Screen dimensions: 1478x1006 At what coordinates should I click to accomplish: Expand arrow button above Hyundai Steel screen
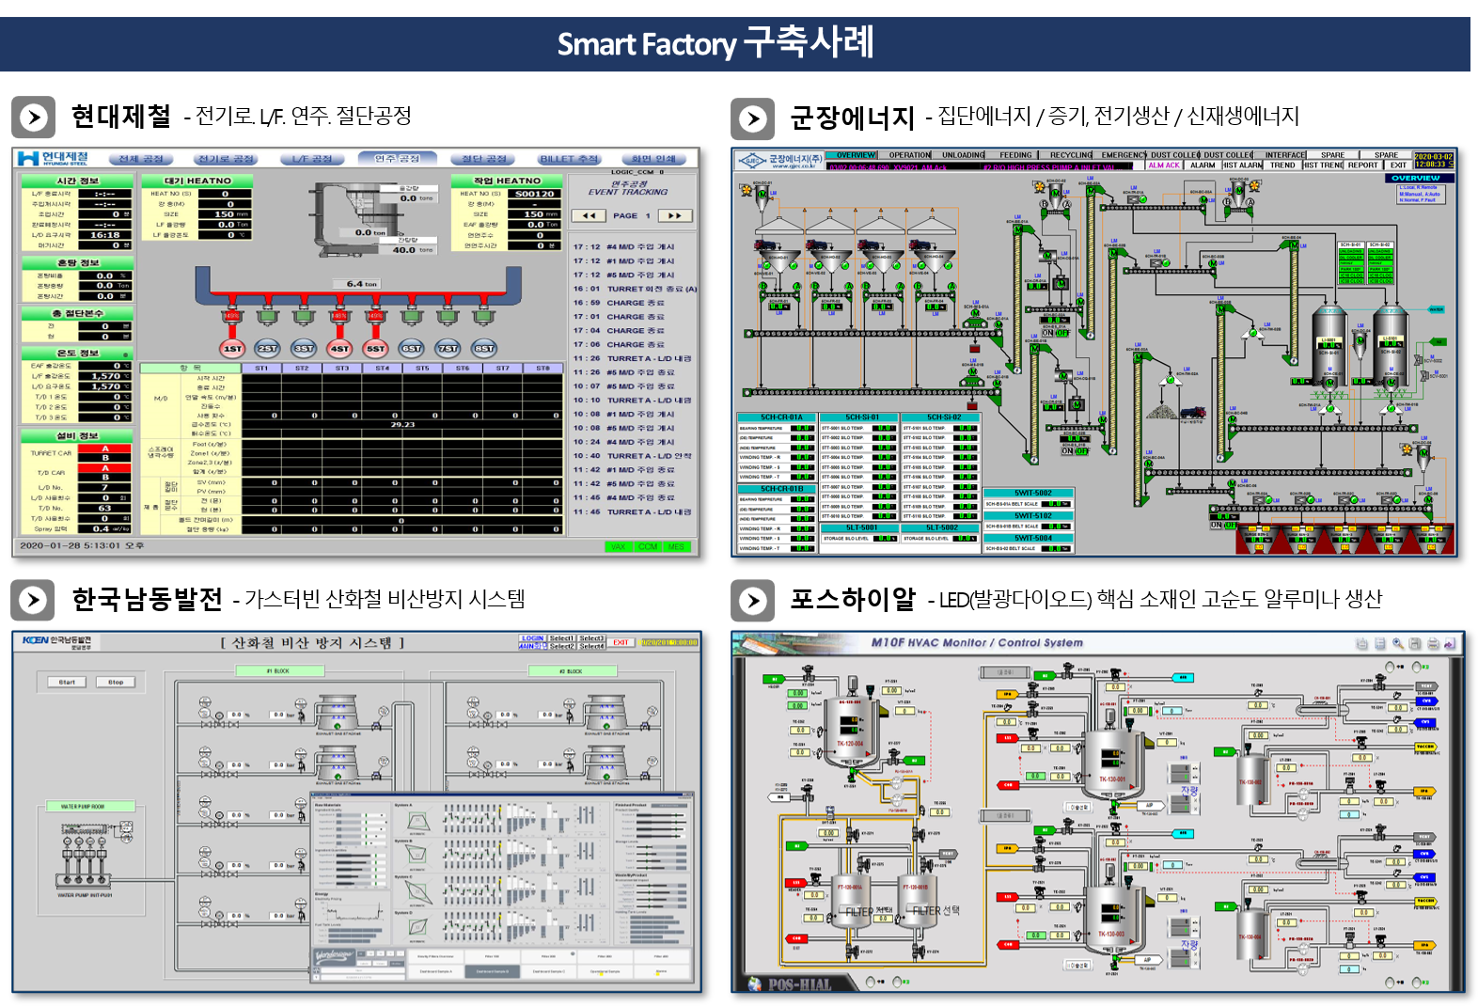pos(34,118)
